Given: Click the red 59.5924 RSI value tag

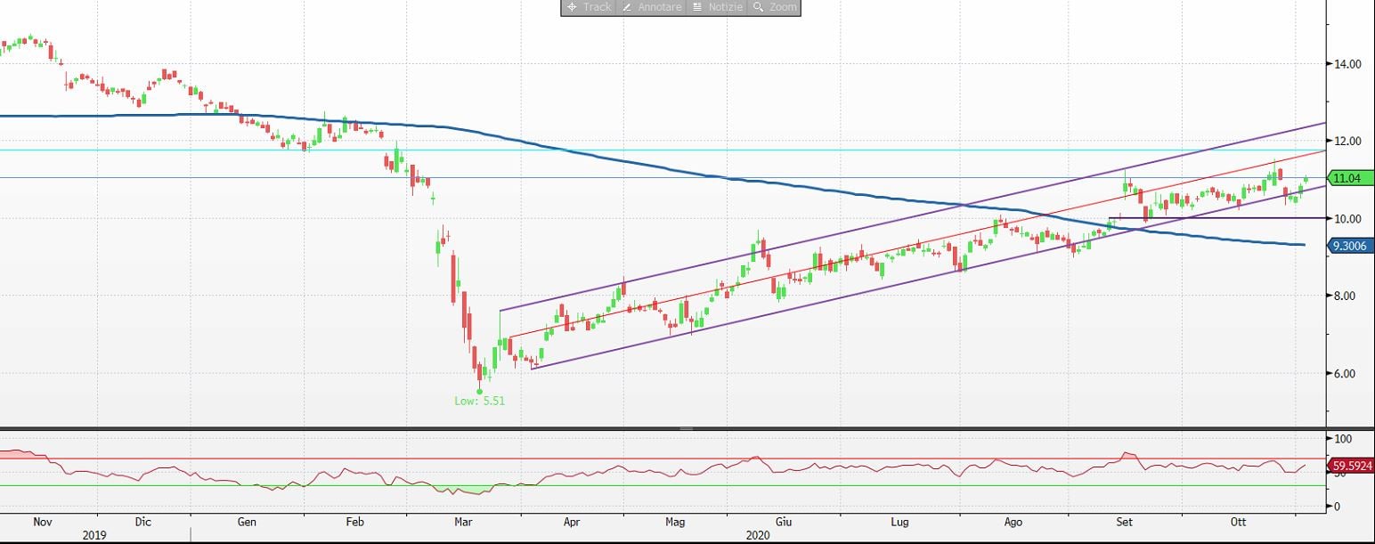Looking at the screenshot, I should click(x=1351, y=465).
